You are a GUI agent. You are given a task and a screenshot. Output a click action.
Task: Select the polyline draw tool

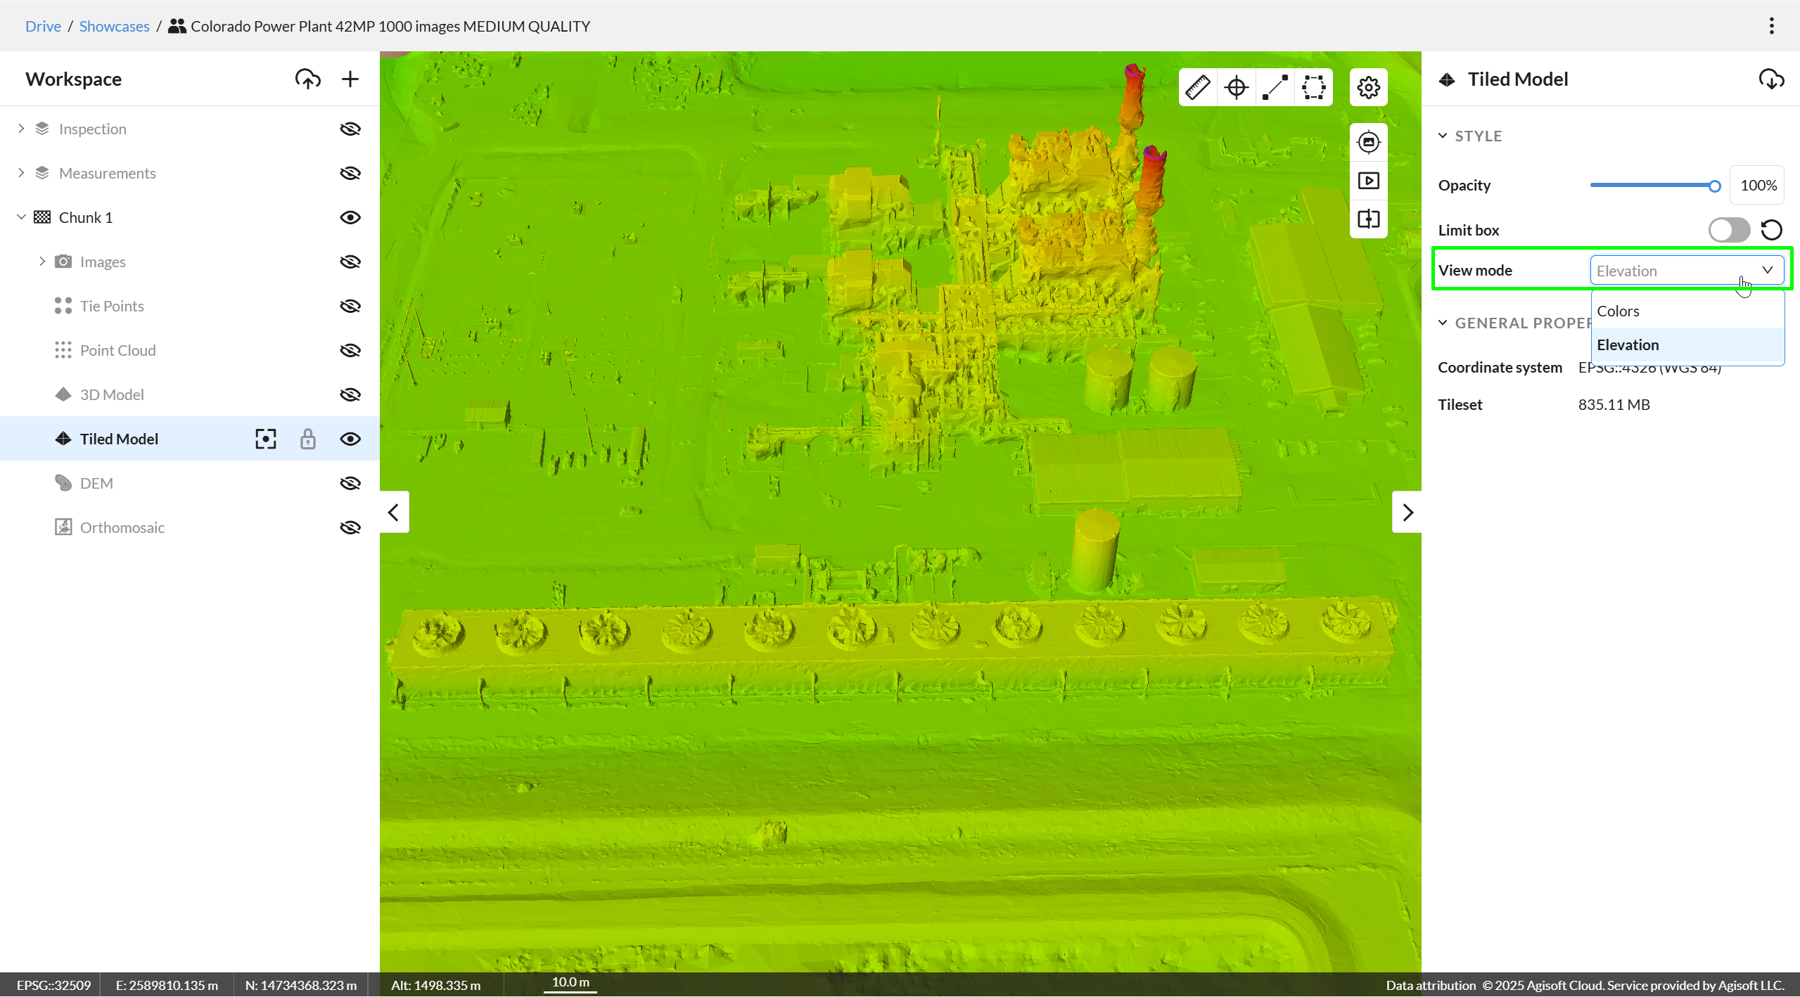[x=1275, y=87]
